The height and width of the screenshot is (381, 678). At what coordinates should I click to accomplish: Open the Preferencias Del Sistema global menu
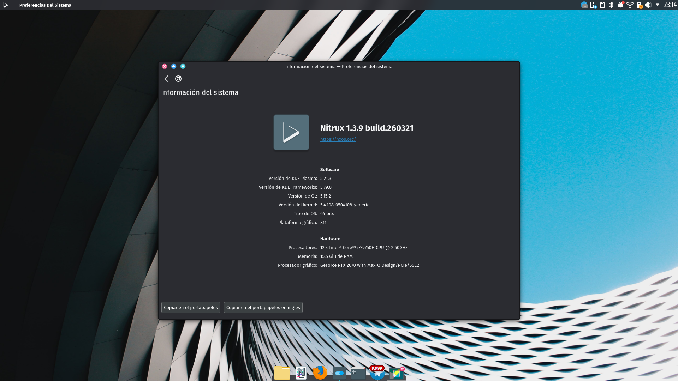(x=45, y=5)
